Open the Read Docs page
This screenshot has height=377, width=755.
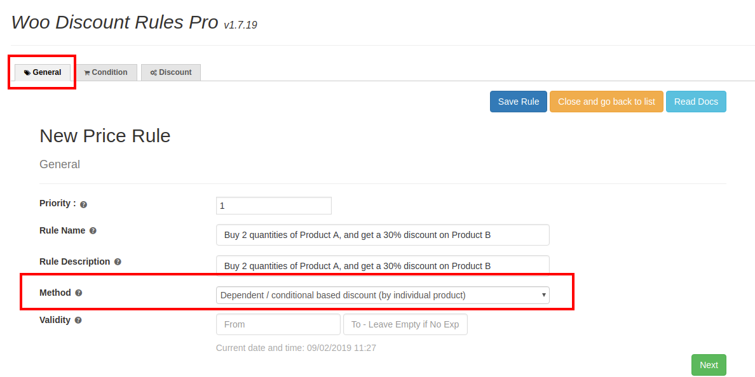(x=696, y=101)
